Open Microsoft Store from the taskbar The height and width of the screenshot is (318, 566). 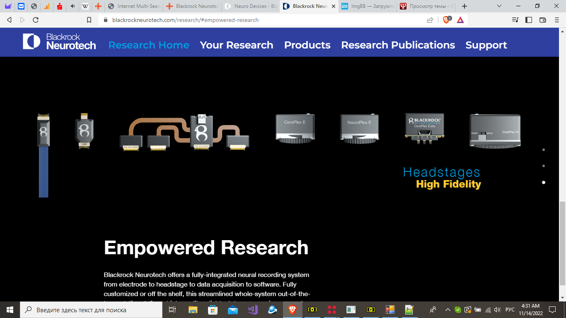point(213,309)
